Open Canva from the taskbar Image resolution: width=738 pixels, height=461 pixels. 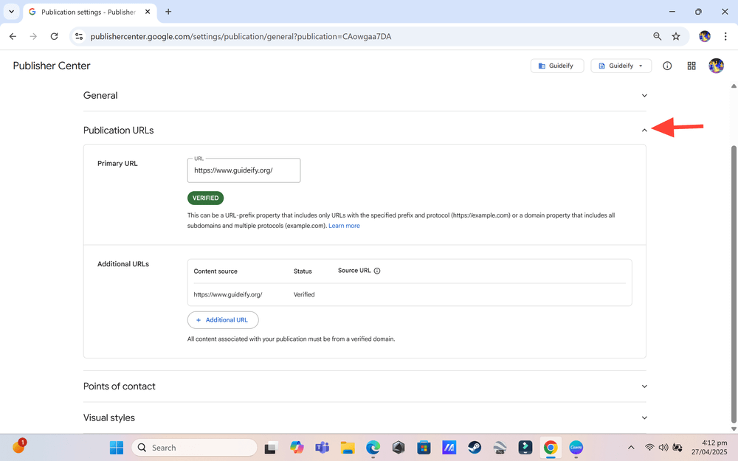(x=576, y=448)
